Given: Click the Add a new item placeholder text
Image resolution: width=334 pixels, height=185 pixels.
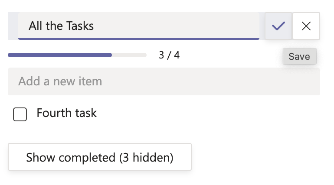Looking at the screenshot, I should pos(60,81).
